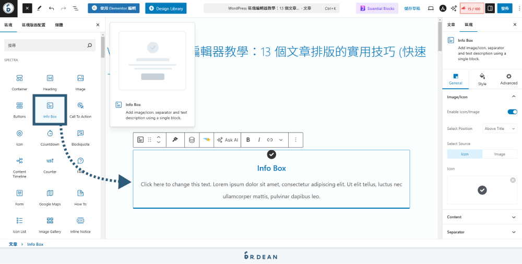The height and width of the screenshot is (264, 522).
Task: Choose the Buttons block
Action: (x=19, y=111)
